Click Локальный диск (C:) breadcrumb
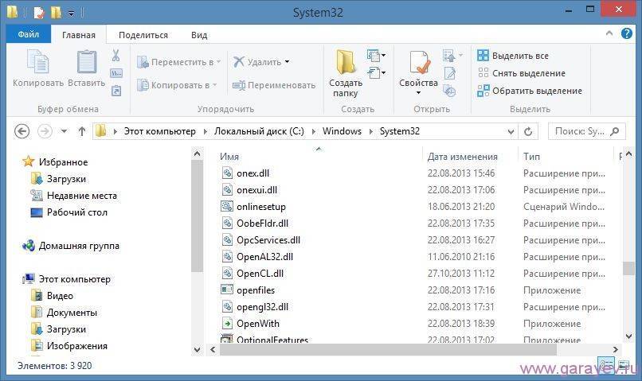This screenshot has height=381, width=642. [x=259, y=131]
